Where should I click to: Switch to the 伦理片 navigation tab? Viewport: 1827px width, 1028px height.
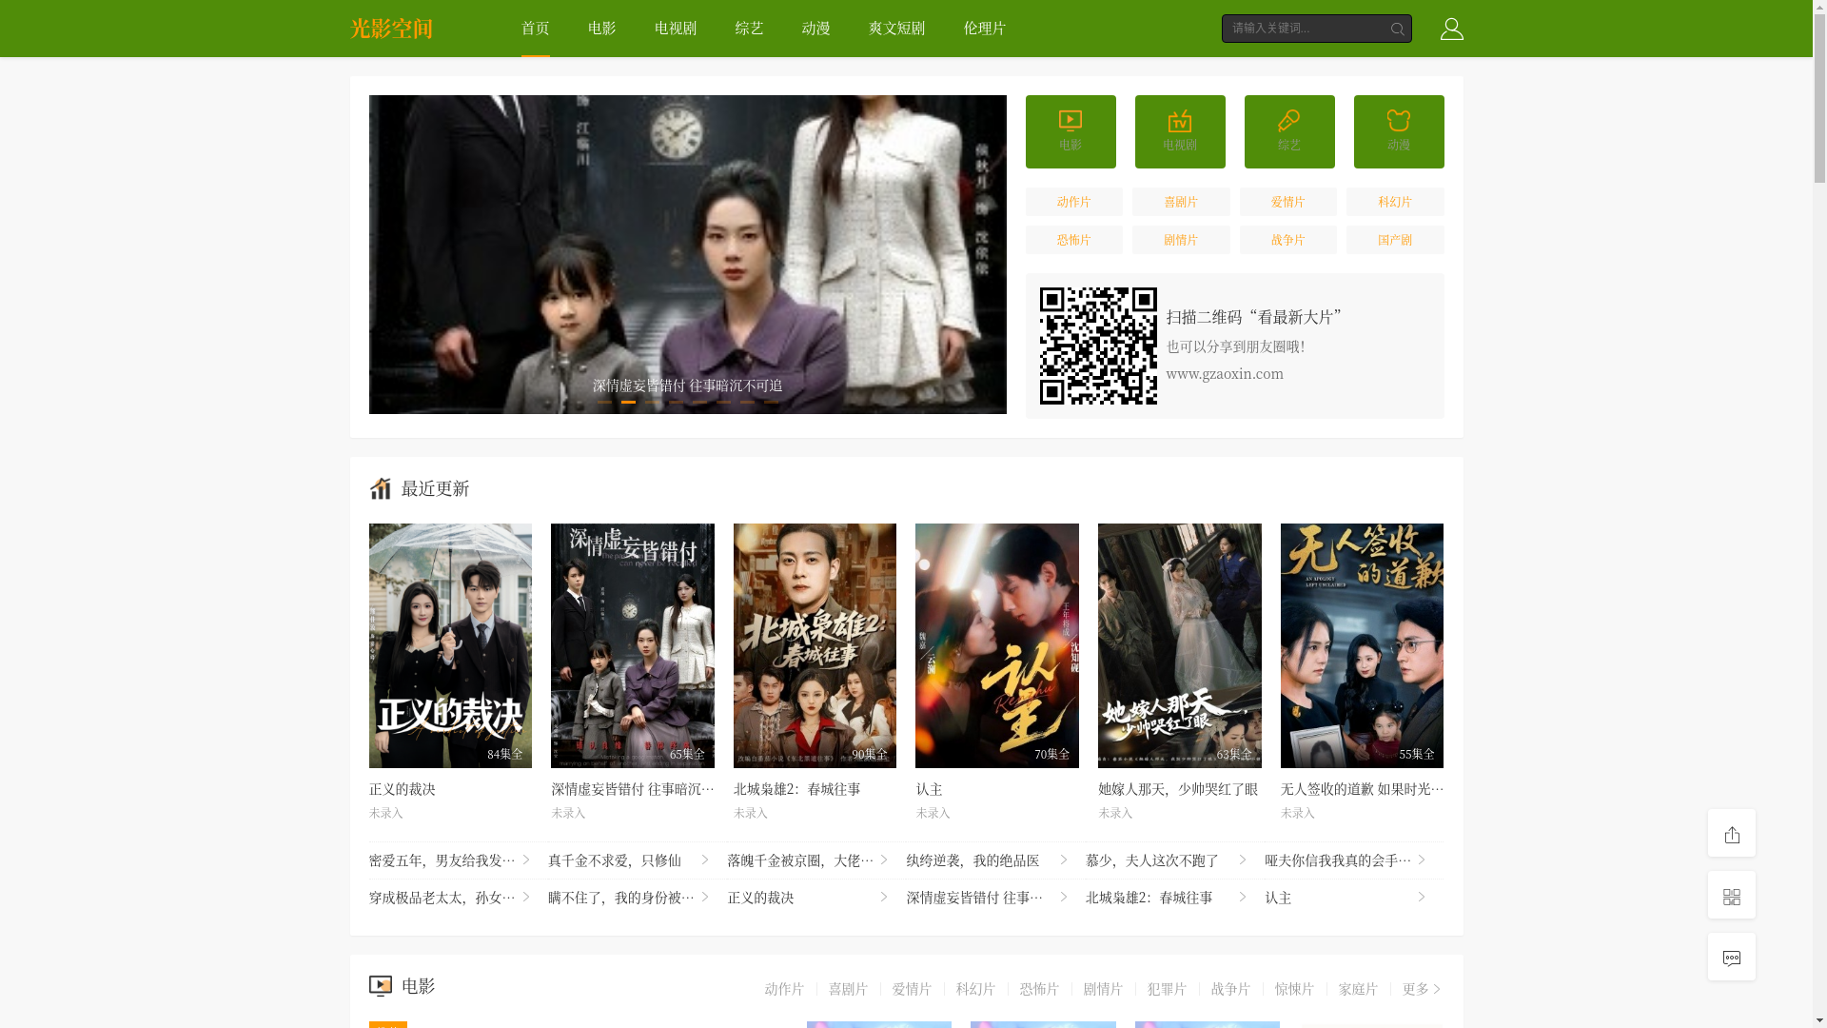[984, 29]
